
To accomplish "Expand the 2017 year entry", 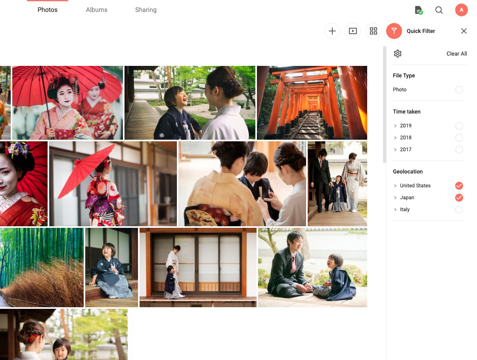I will pyautogui.click(x=395, y=150).
